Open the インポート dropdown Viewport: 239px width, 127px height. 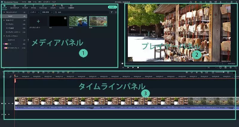35,12
